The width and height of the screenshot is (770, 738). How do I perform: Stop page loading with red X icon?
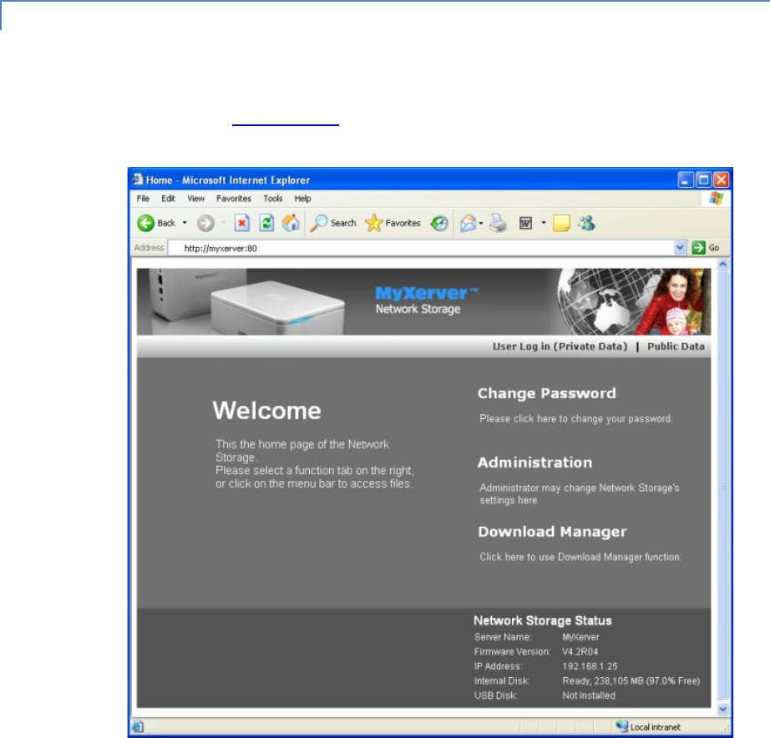(x=241, y=224)
